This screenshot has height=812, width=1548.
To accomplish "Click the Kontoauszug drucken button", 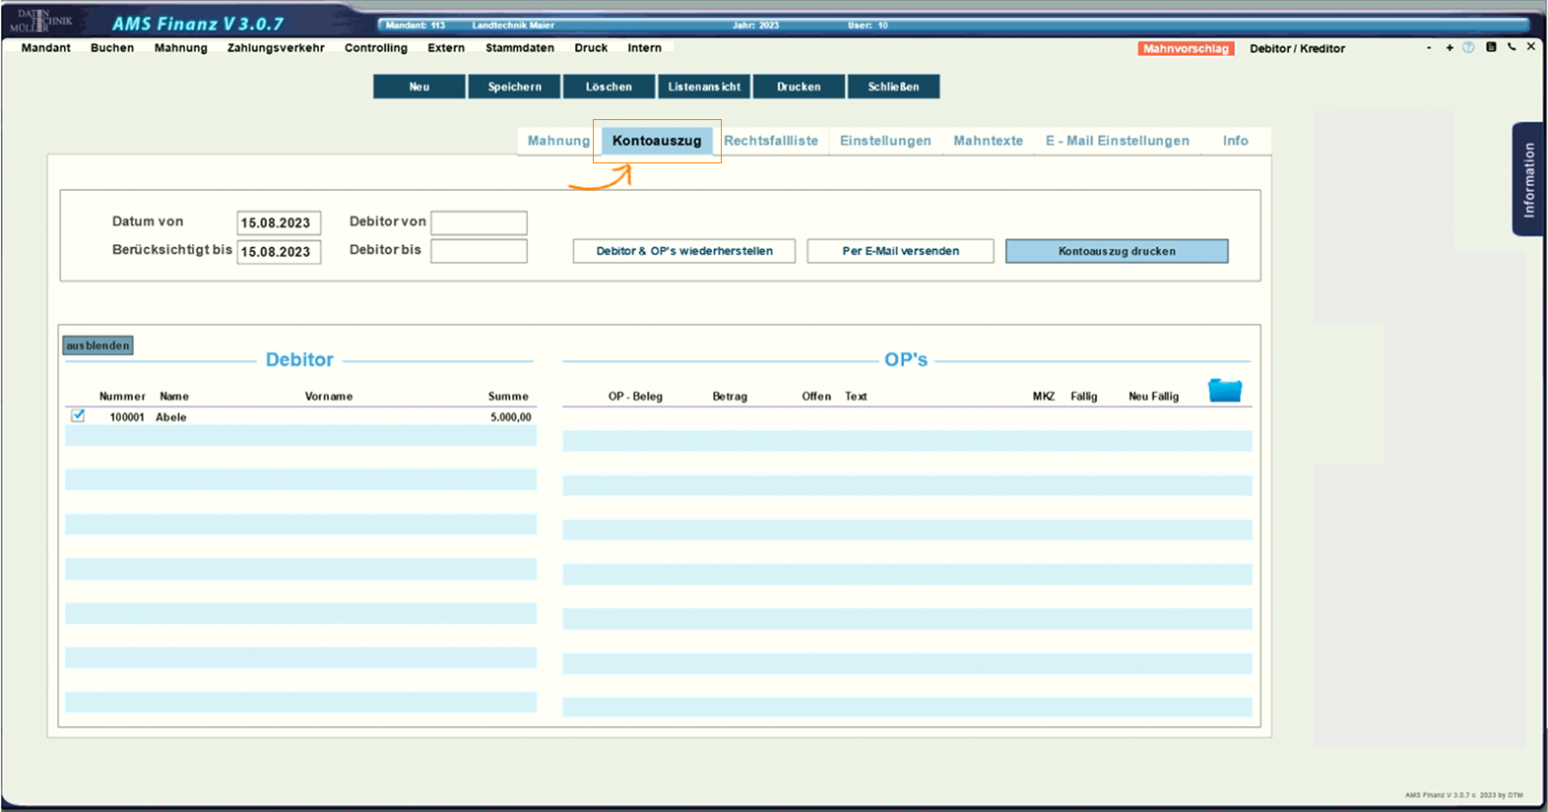I will click(1116, 251).
